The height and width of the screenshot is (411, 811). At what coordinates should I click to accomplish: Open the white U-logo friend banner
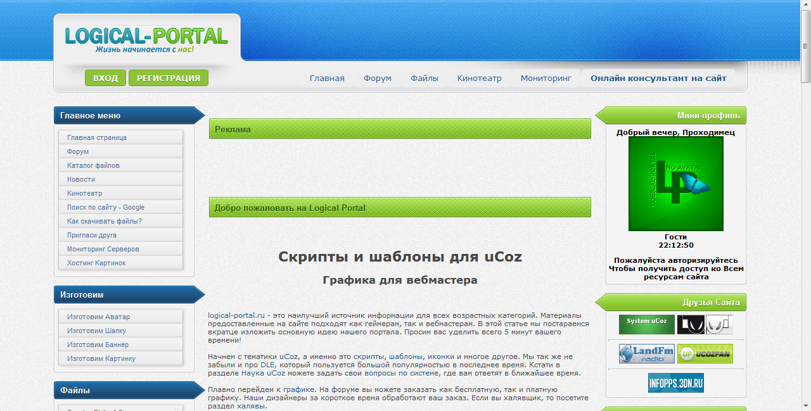coord(719,324)
